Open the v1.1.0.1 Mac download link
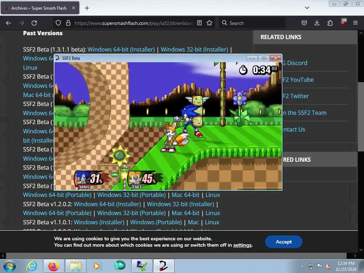Viewport: 364px width, 273px height. (193, 222)
